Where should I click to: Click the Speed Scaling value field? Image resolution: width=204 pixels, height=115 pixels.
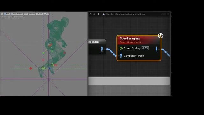145,48
